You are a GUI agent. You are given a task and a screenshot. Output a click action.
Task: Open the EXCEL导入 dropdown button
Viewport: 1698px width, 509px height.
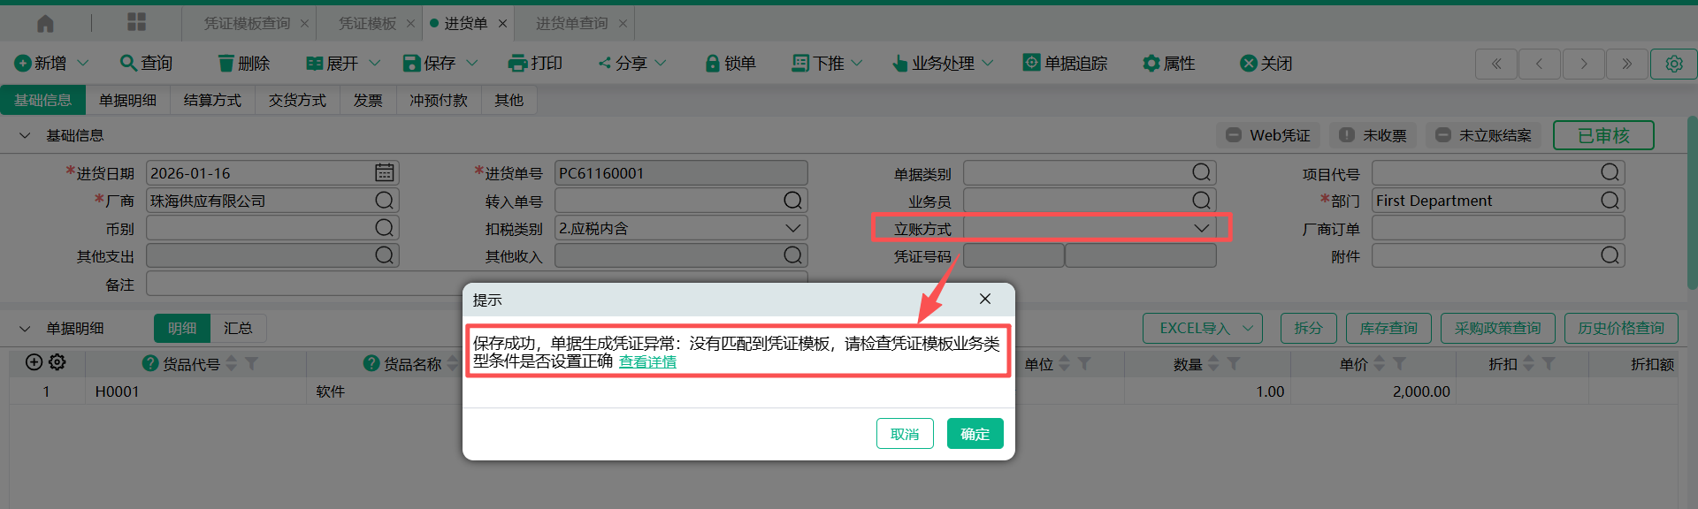1202,329
